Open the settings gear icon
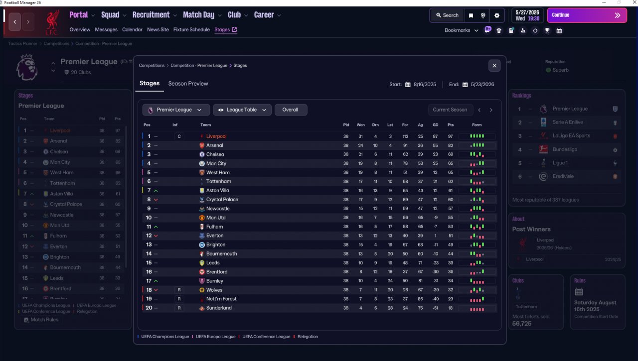 pyautogui.click(x=497, y=15)
